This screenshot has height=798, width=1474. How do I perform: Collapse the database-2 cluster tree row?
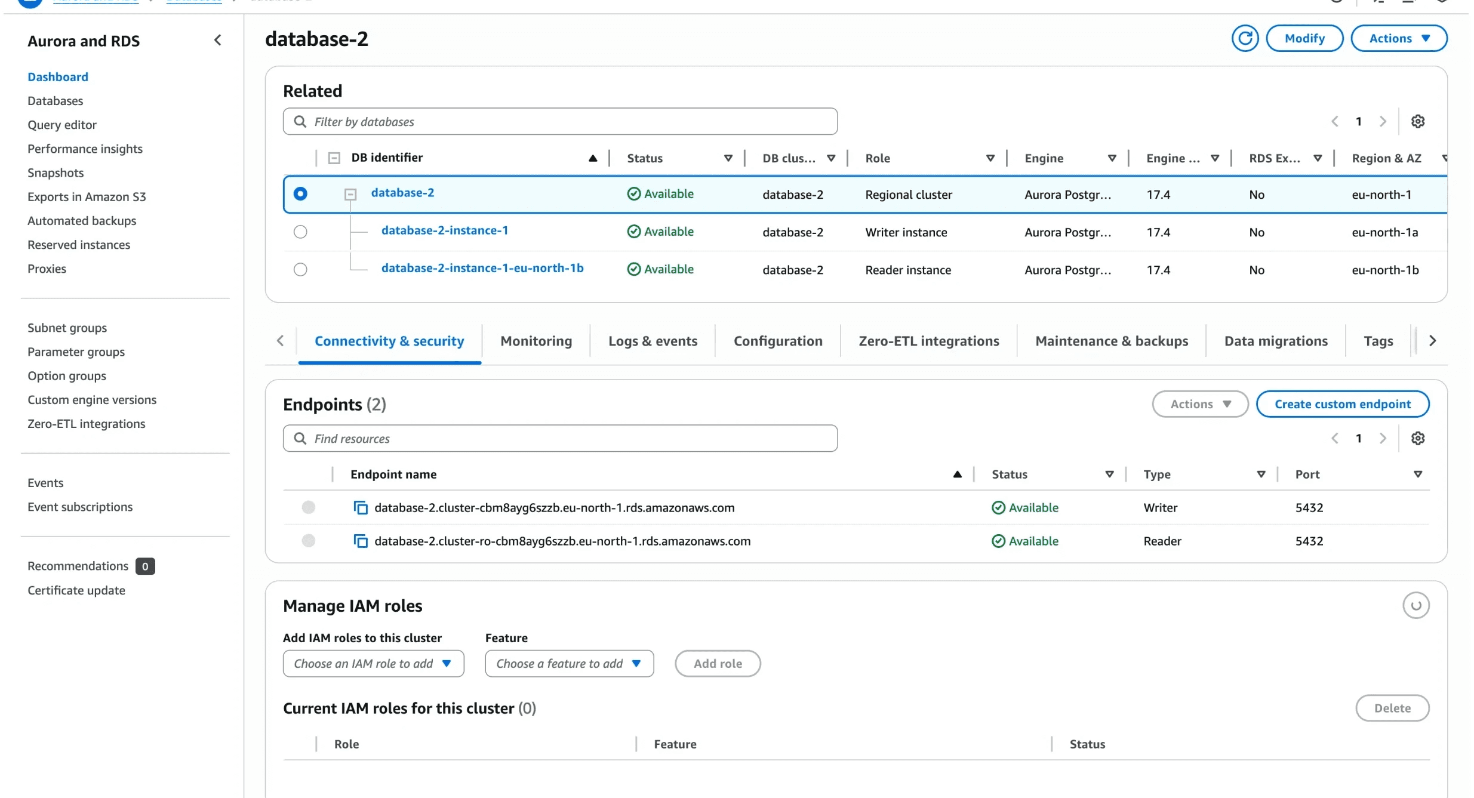pos(350,195)
